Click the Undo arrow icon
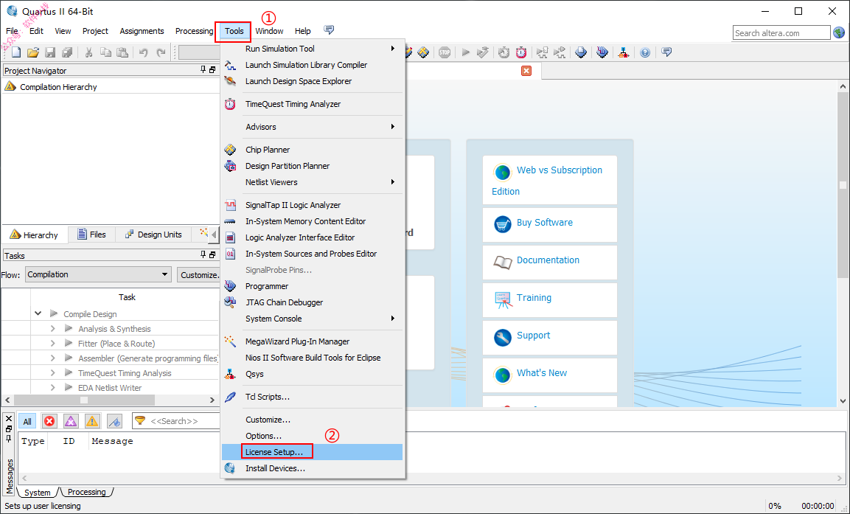 [x=144, y=52]
